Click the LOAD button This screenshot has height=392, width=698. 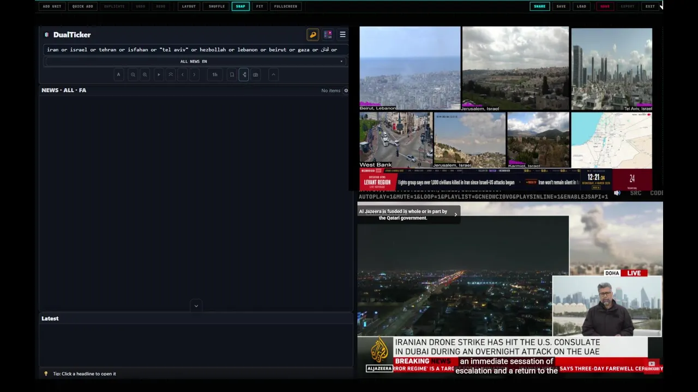(581, 7)
